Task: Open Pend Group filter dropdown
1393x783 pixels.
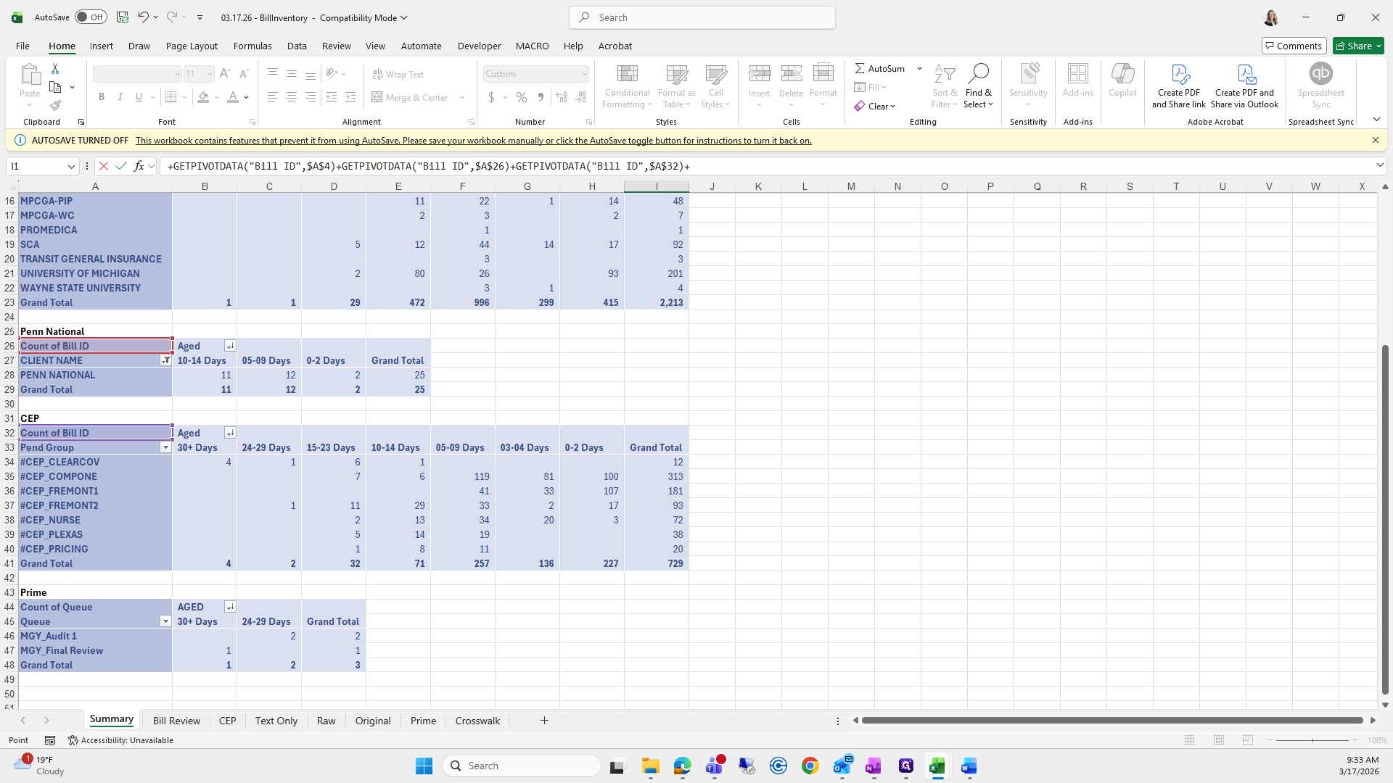Action: 165,447
